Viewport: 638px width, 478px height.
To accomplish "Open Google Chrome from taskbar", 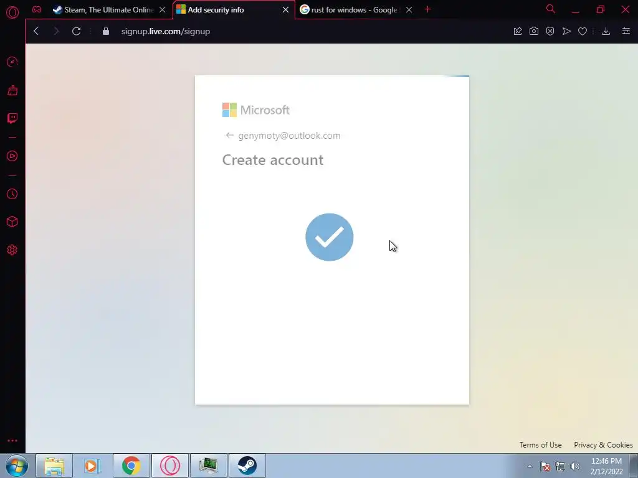I will (131, 466).
